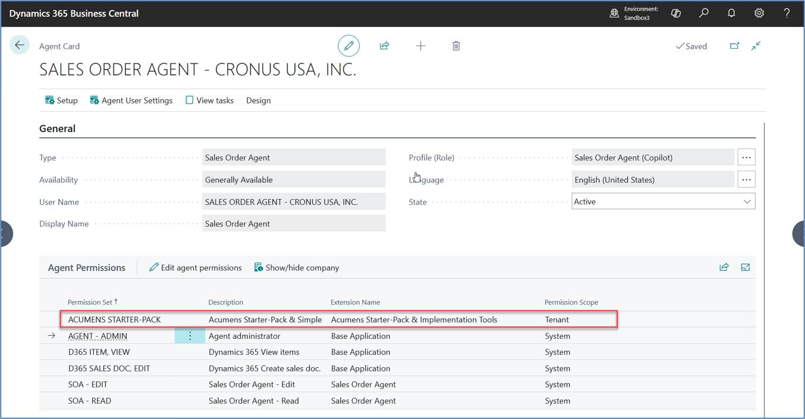Click Tenant scope cell
The image size is (805, 419).
point(557,319)
